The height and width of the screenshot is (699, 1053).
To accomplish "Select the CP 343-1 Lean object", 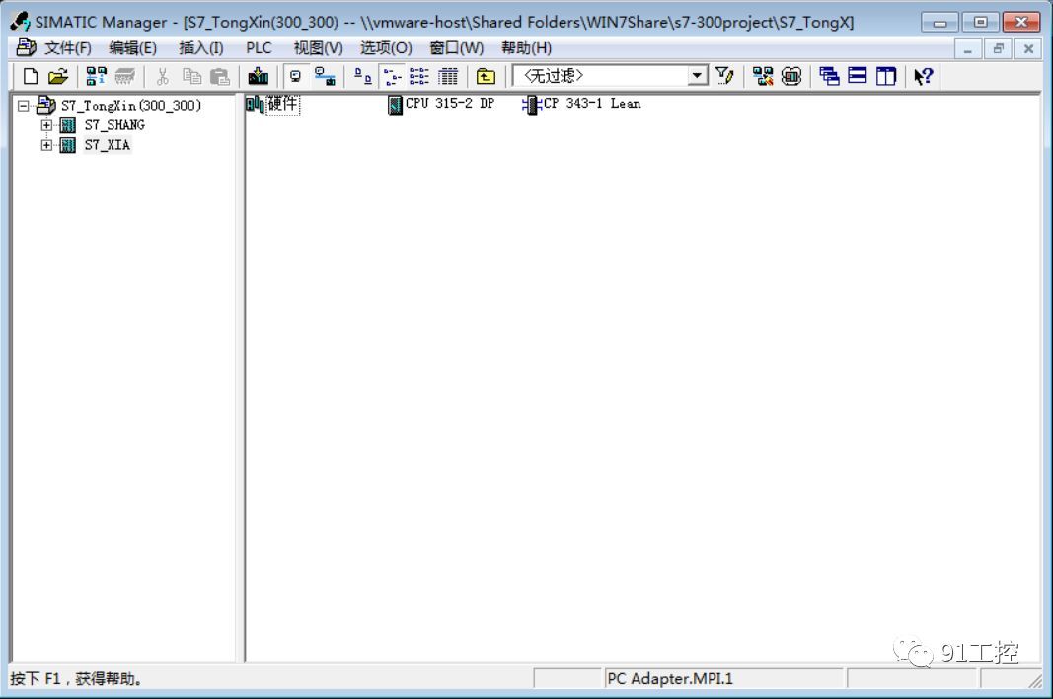I will (x=591, y=104).
